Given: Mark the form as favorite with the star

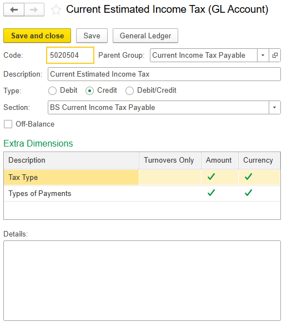Looking at the screenshot, I should tap(56, 10).
